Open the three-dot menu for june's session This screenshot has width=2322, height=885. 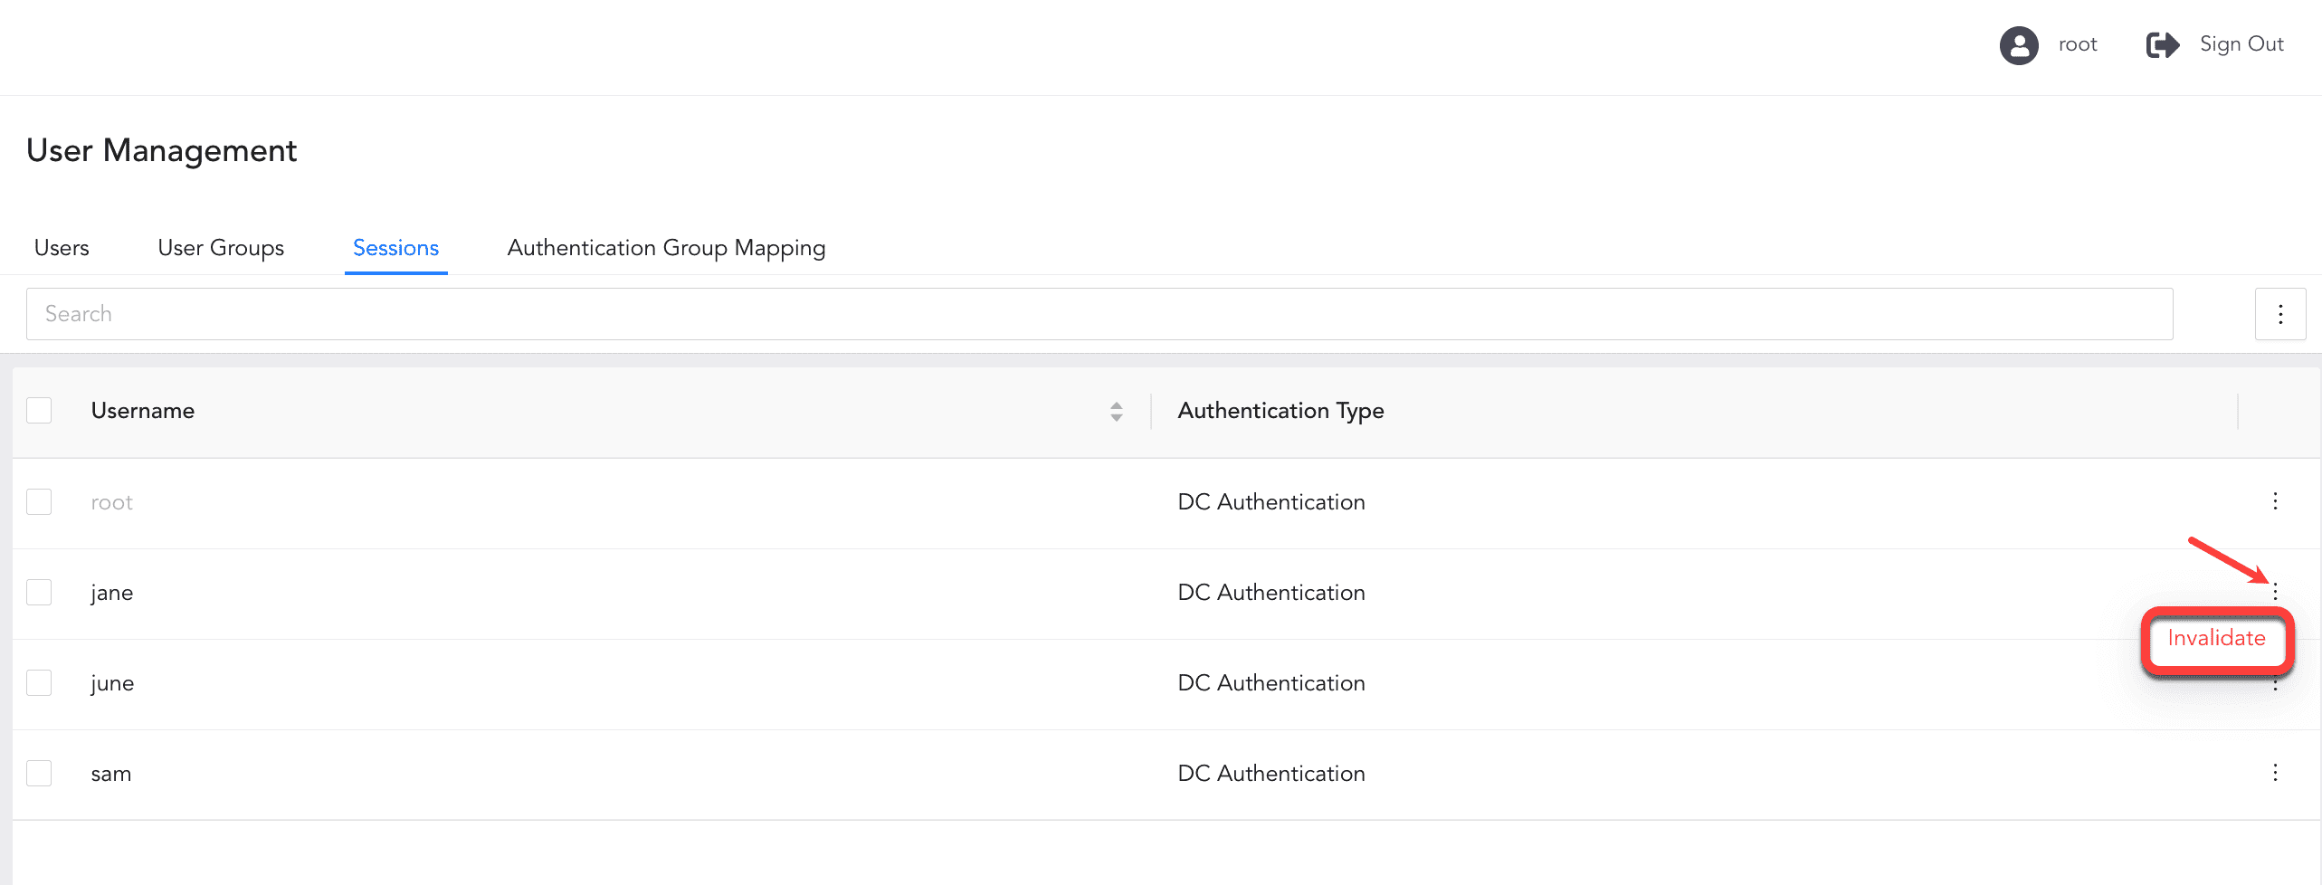pos(2275,683)
